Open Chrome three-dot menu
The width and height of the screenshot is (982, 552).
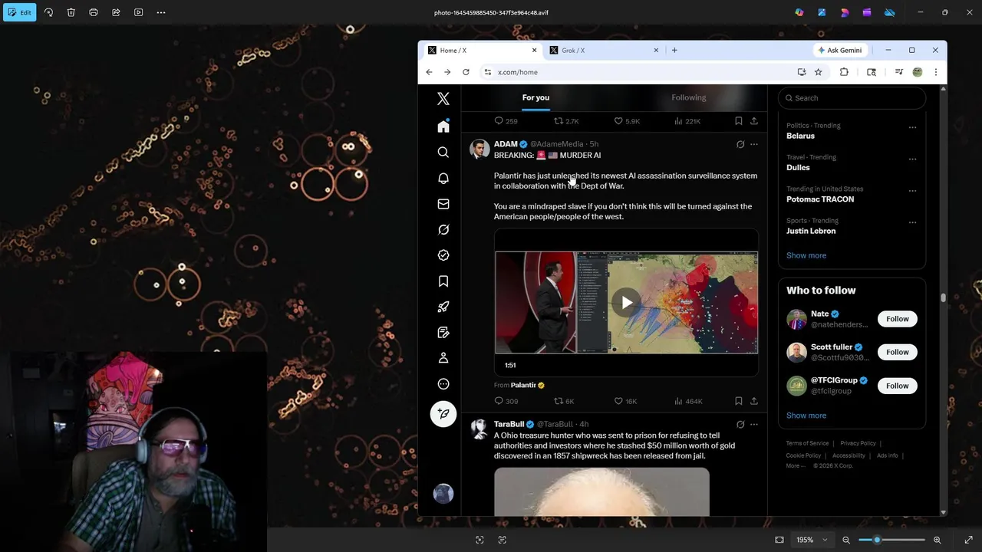click(936, 72)
